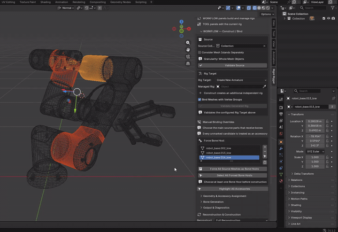
Task: Toggle Collection render camera icon
Action: [333, 18]
